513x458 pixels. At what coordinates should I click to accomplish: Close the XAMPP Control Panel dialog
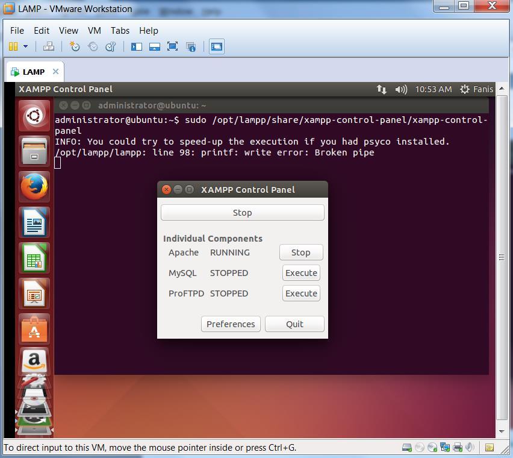click(166, 190)
